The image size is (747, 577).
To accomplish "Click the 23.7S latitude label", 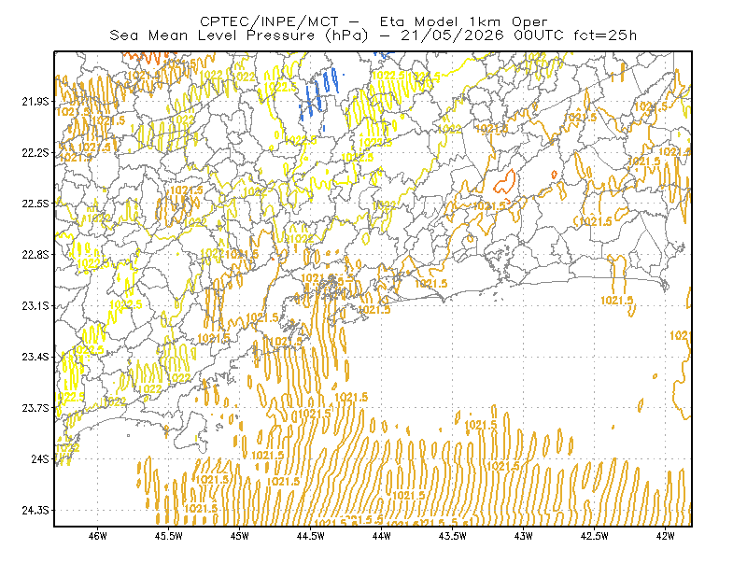I will [x=35, y=408].
